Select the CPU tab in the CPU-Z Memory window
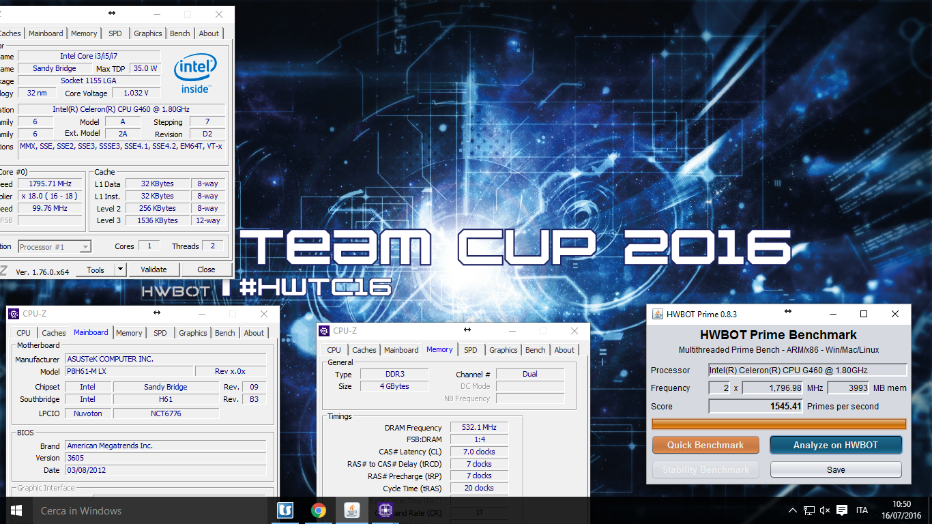This screenshot has height=524, width=932. (x=334, y=350)
